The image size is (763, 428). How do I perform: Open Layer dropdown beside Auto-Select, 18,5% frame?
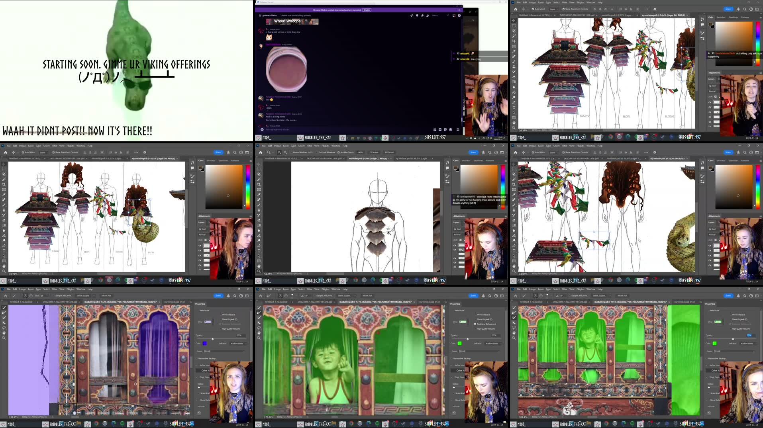[x=43, y=152]
